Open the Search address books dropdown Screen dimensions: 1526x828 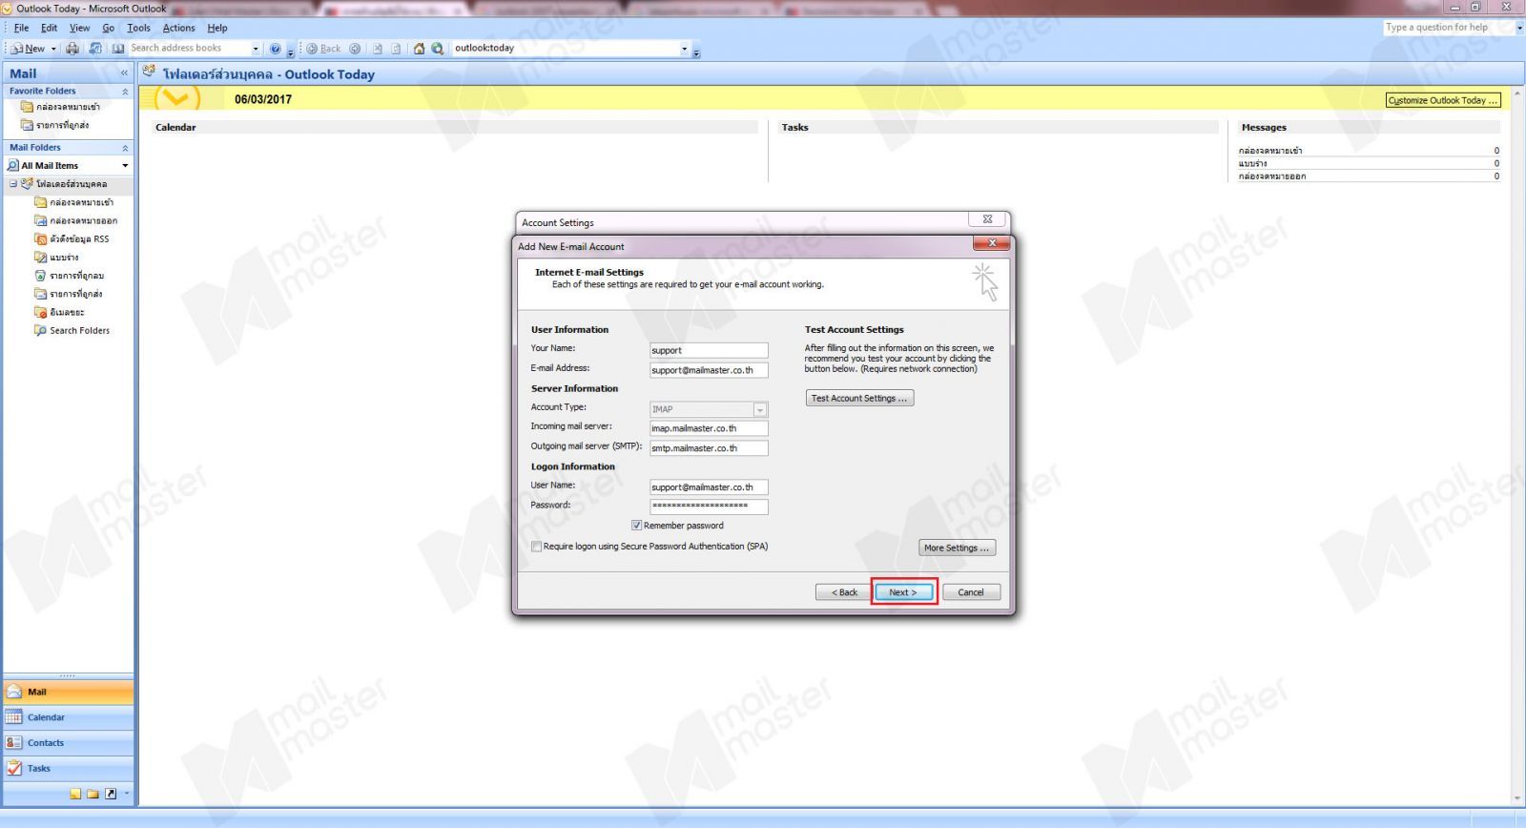[256, 49]
